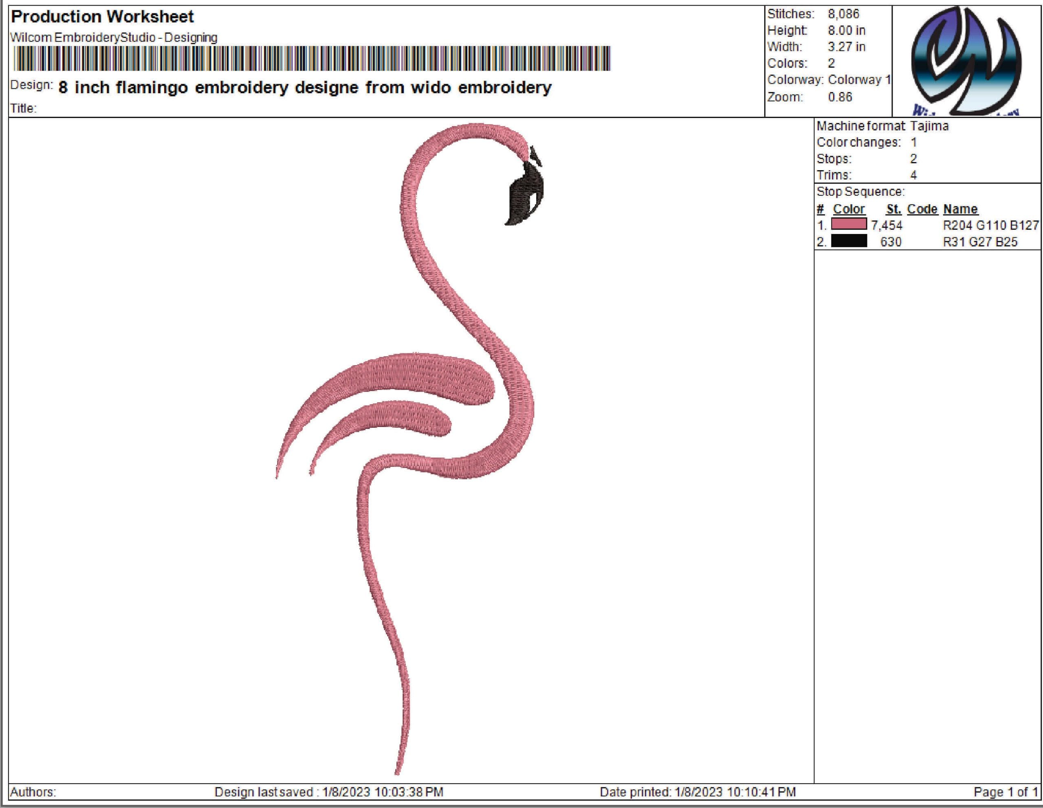Click the "St." column header
This screenshot has height=808, width=1043.
point(893,209)
